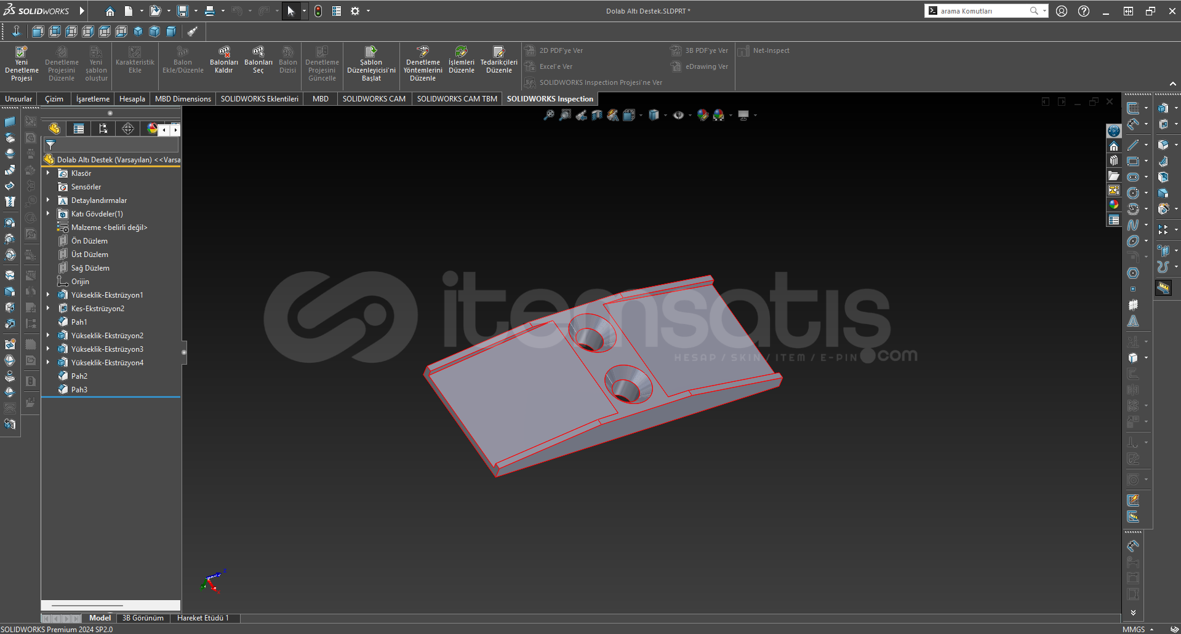Click the appearance color ball icon in task pane
The width and height of the screenshot is (1181, 634).
(1114, 205)
